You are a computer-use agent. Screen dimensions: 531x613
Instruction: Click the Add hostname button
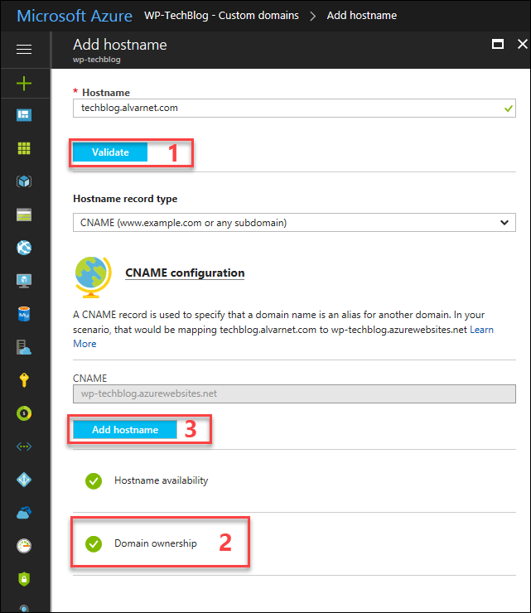(125, 430)
